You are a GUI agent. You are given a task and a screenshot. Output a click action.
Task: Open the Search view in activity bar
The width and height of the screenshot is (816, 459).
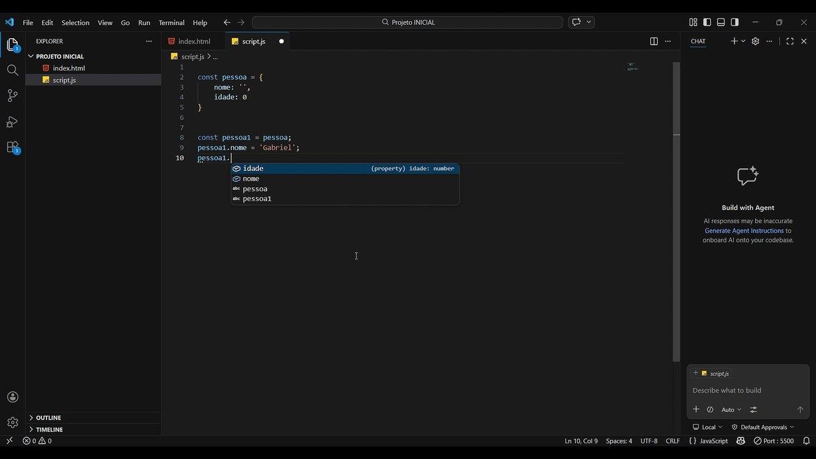(x=12, y=70)
